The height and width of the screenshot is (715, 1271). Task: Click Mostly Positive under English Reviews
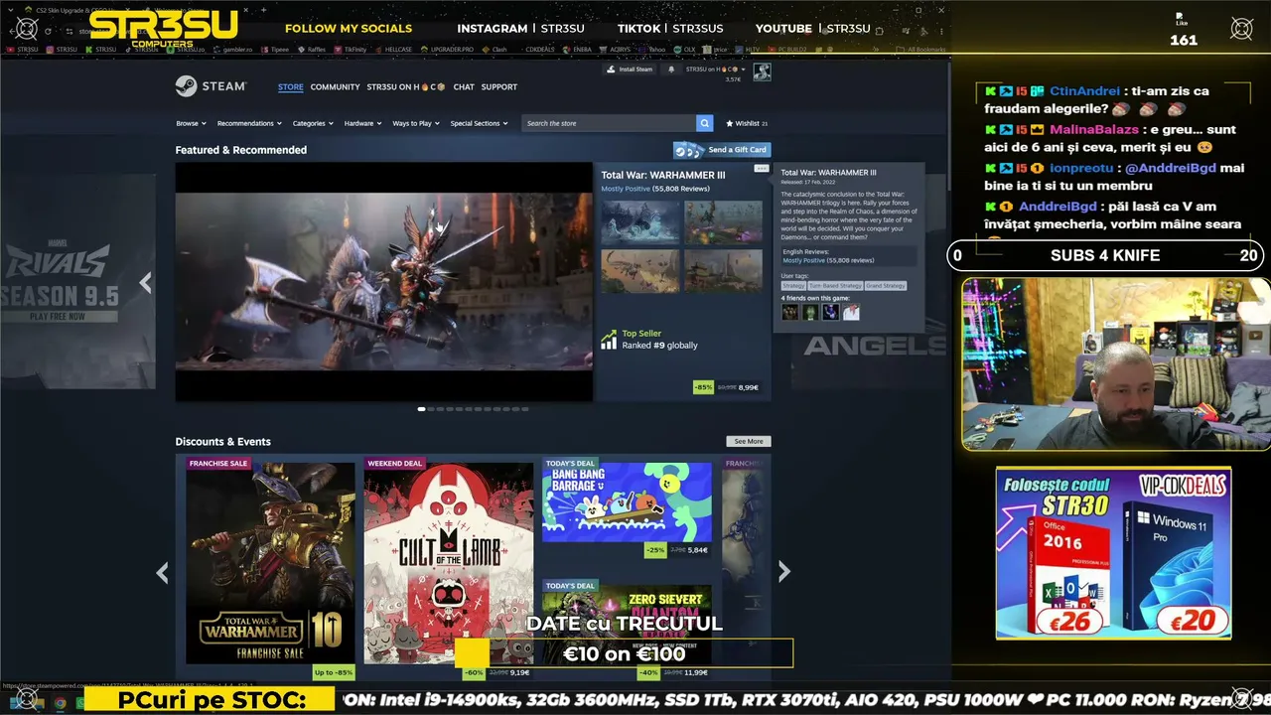tap(804, 260)
